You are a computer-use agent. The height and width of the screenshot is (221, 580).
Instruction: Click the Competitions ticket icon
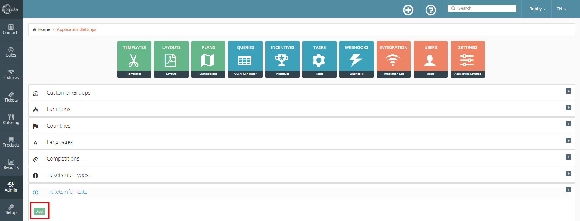[35, 159]
